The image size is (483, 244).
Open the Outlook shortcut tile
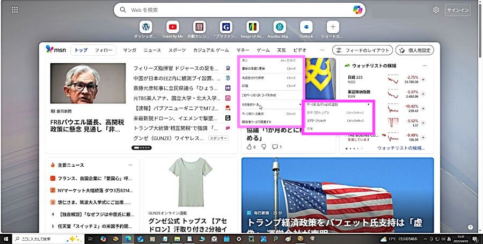point(306,27)
